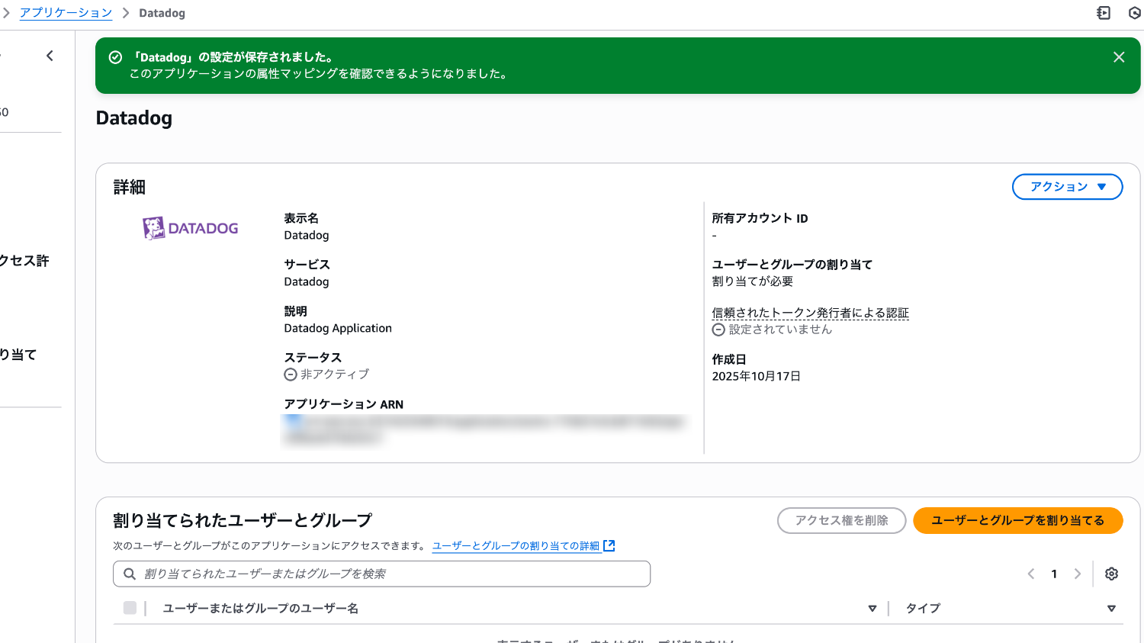Open the recently visited services icon
1144x643 pixels.
click(x=1134, y=13)
